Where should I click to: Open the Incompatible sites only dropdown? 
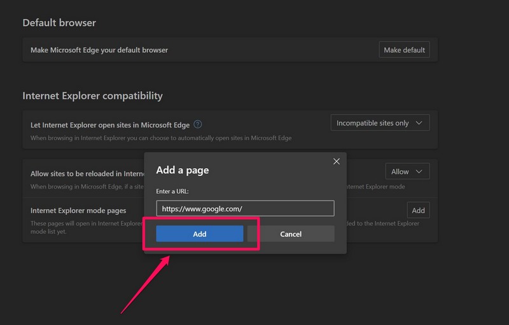[x=380, y=123]
